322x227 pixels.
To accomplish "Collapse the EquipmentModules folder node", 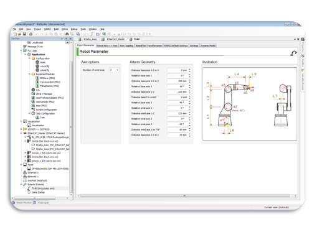I will click(x=29, y=74).
